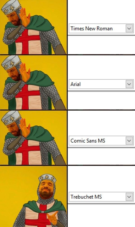This screenshot has width=135, height=227.
Task: Click the Times New Roman font field
Action: pyautogui.click(x=97, y=28)
